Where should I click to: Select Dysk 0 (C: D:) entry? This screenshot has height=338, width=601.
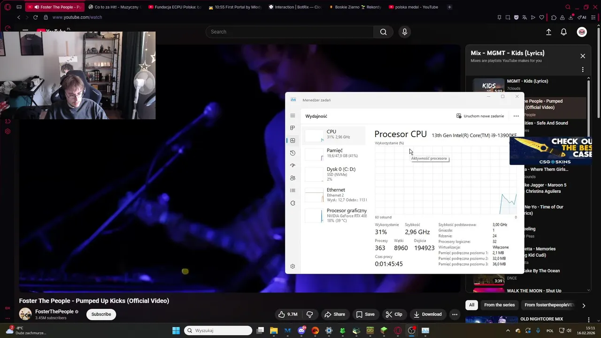pyautogui.click(x=334, y=174)
